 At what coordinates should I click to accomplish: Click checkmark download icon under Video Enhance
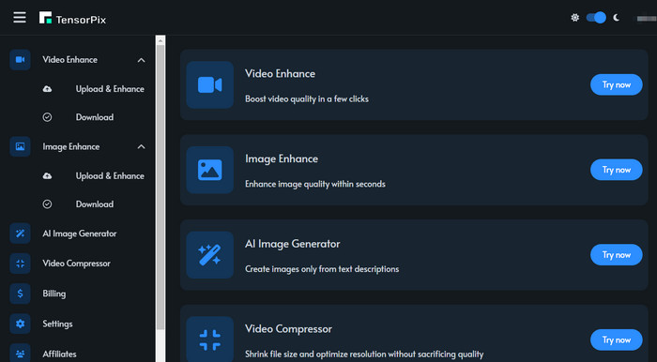click(47, 117)
